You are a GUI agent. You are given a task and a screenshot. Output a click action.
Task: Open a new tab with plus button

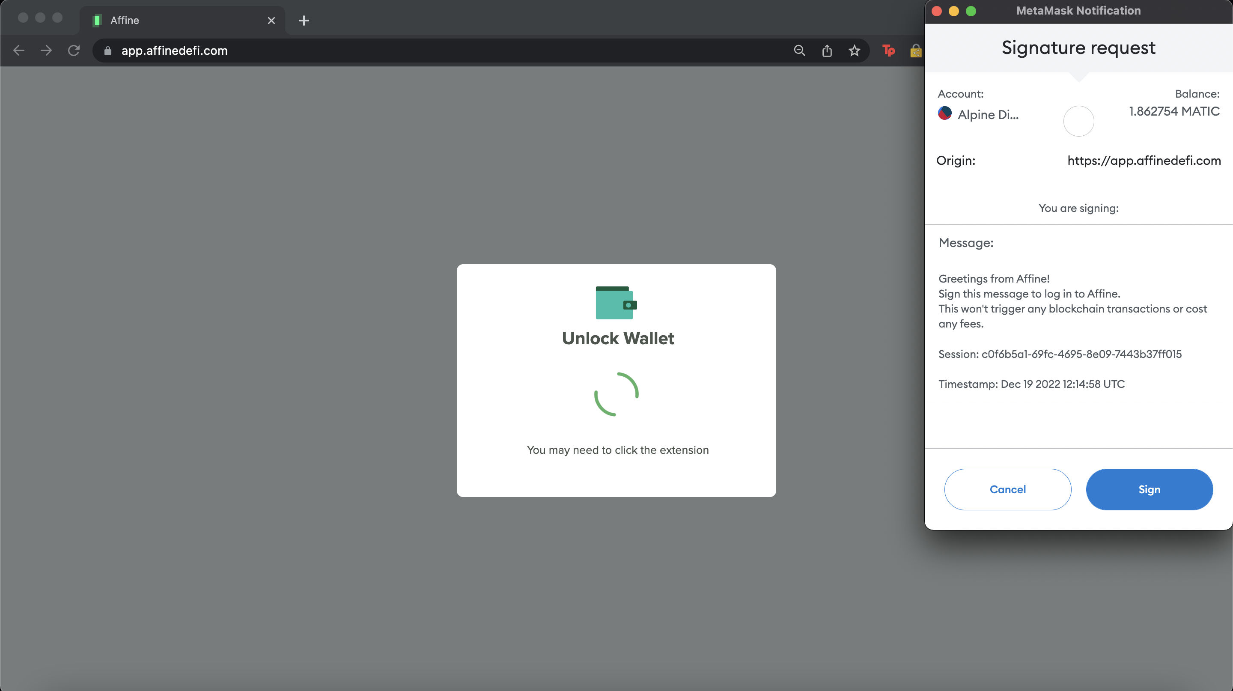click(x=304, y=21)
